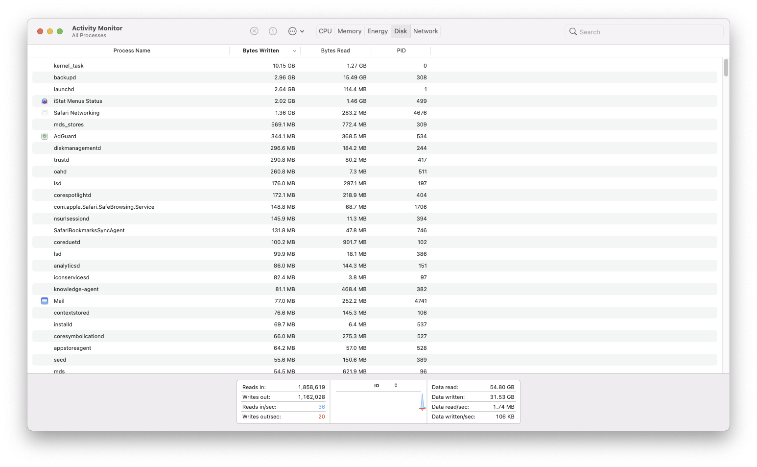Open the ellipsis actions menu
Image resolution: width=757 pixels, height=467 pixels.
(296, 31)
